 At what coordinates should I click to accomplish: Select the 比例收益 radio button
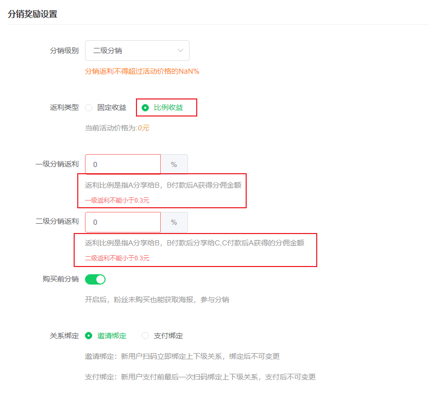[x=145, y=107]
